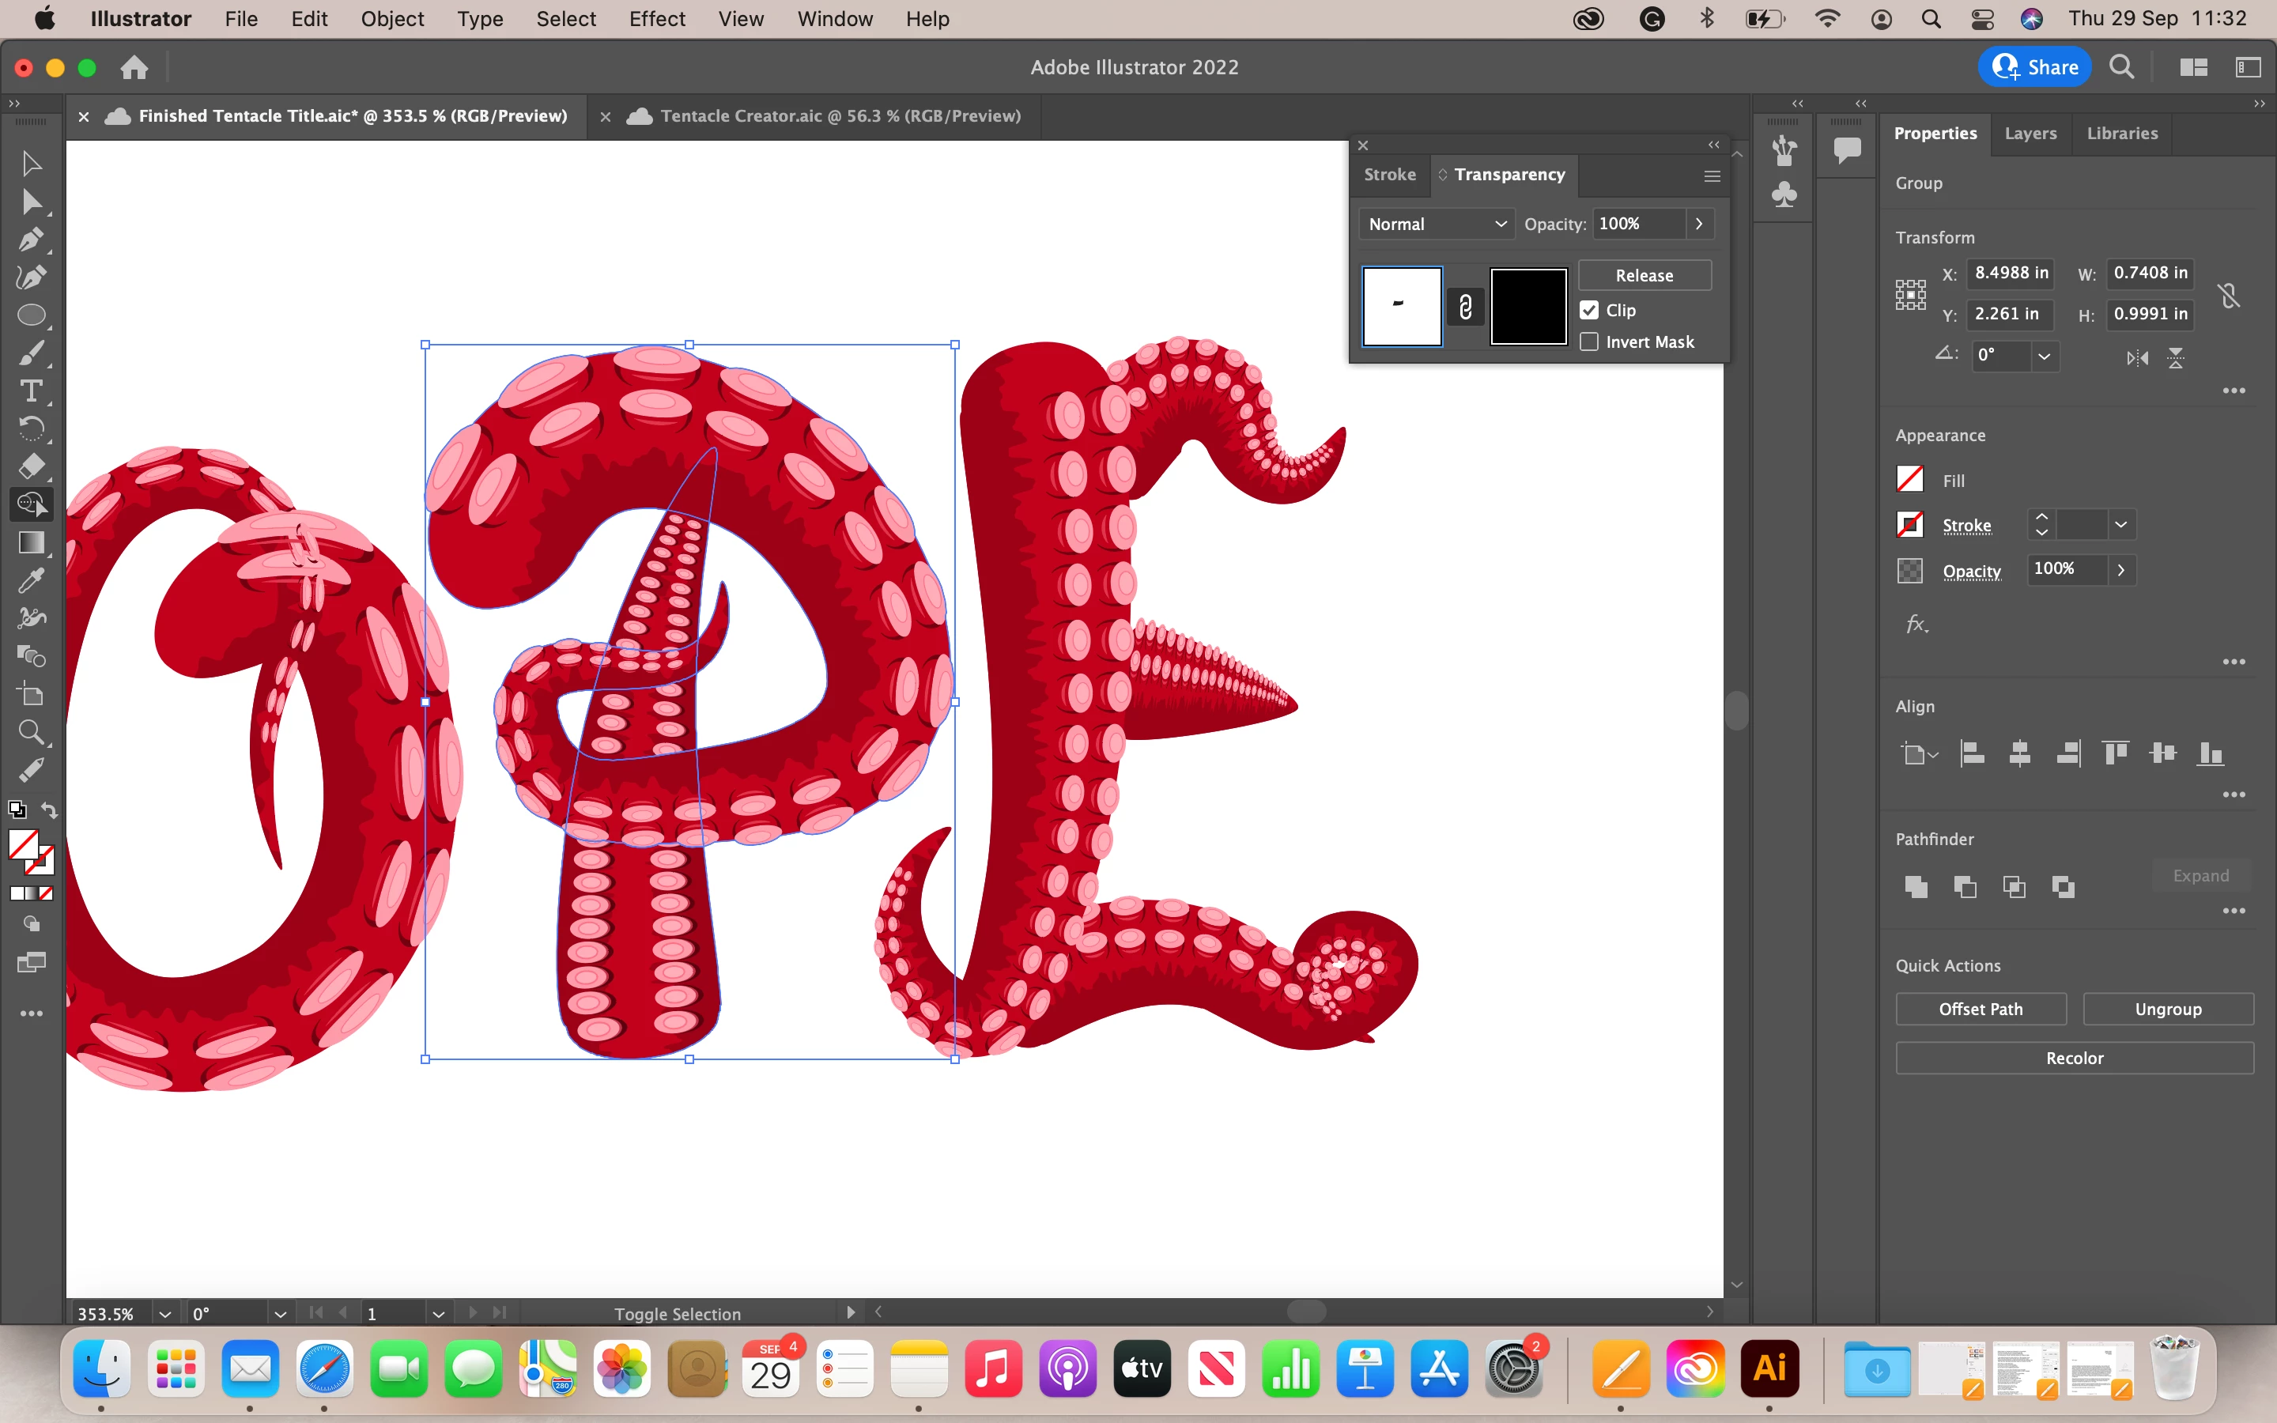Open the Effect menu
This screenshot has width=2277, height=1423.
coord(657,19)
